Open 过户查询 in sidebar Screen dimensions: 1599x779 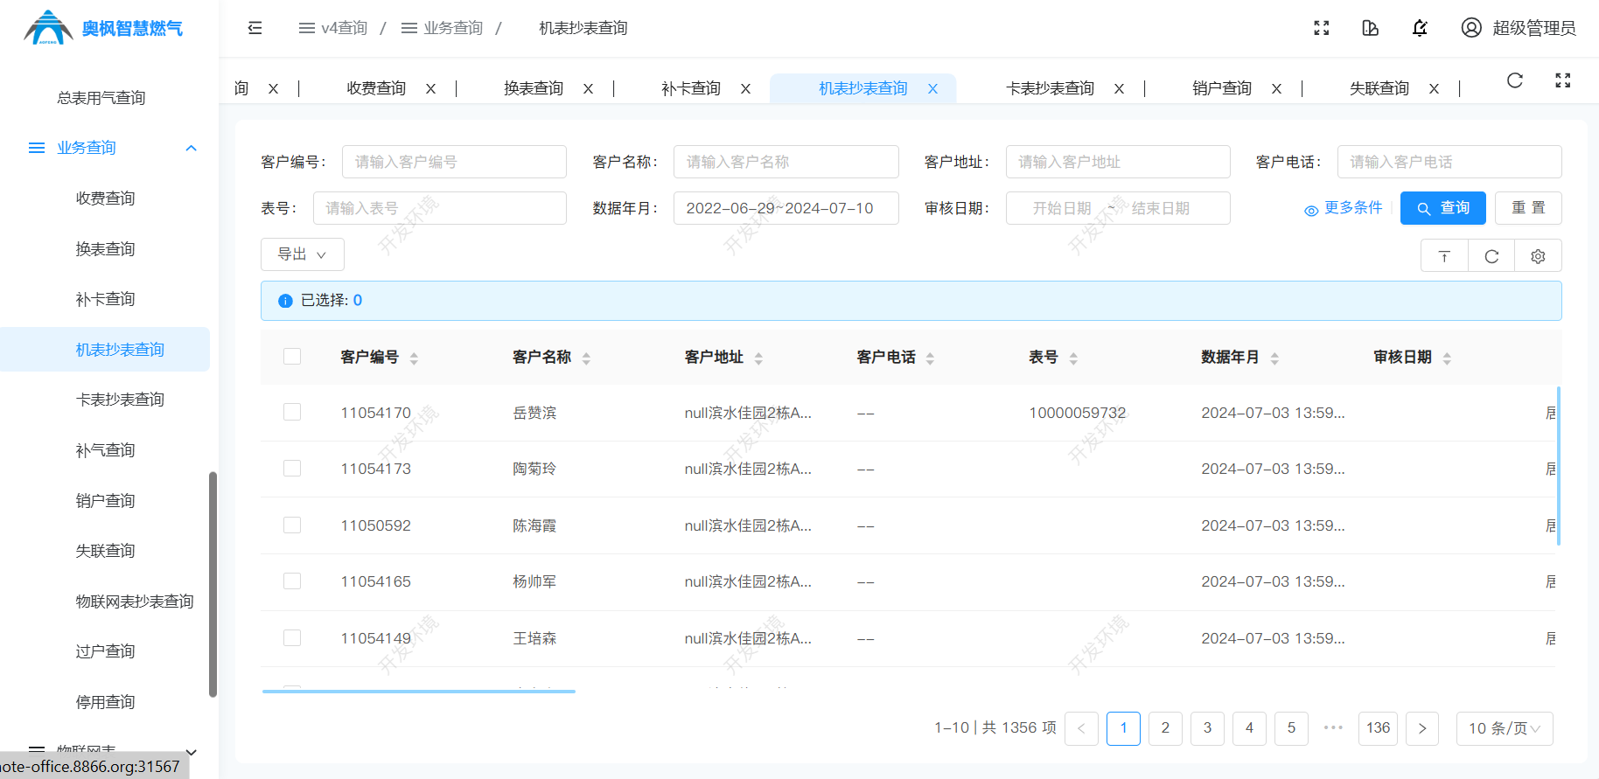tap(106, 651)
